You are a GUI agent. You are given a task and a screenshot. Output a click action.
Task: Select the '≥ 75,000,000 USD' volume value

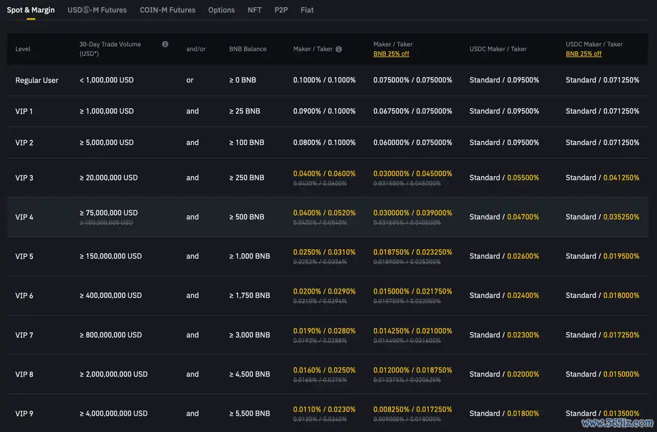coord(108,213)
